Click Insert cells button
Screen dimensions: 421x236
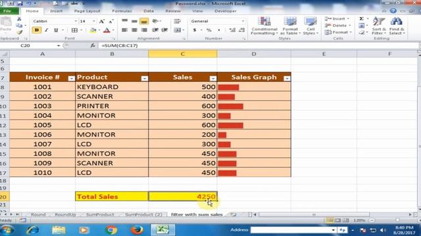337,19
